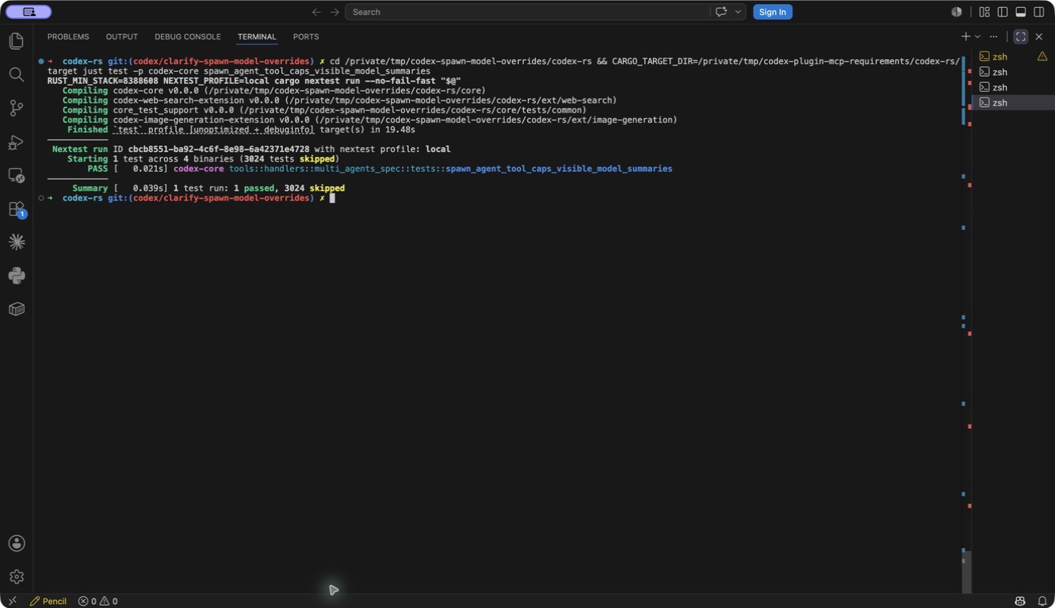Open the Manage gear settings icon
Viewport: 1055px width, 608px height.
(x=16, y=576)
